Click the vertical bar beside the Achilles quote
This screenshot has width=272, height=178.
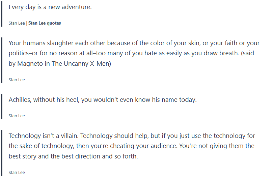pyautogui.click(x=2, y=106)
